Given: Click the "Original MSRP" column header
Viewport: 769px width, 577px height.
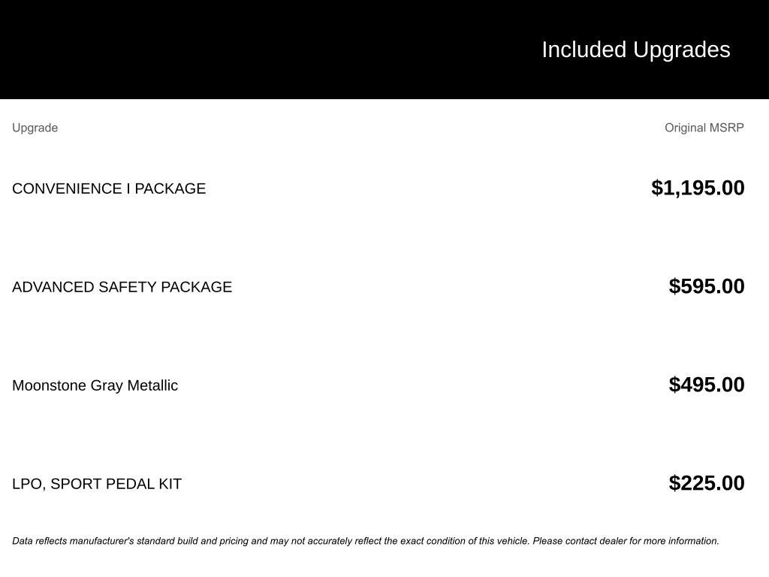Looking at the screenshot, I should tap(704, 128).
